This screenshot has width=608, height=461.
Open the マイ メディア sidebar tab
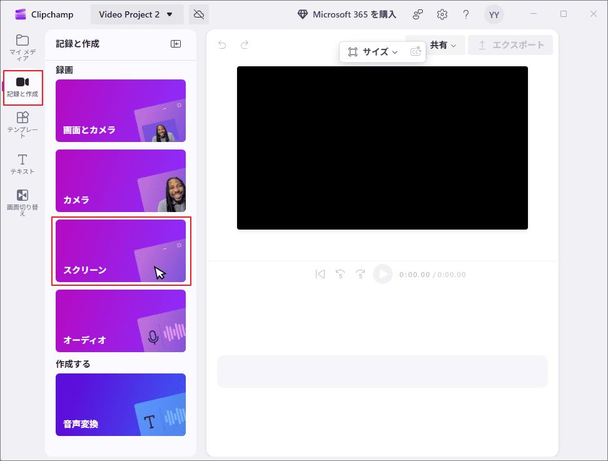tap(23, 48)
